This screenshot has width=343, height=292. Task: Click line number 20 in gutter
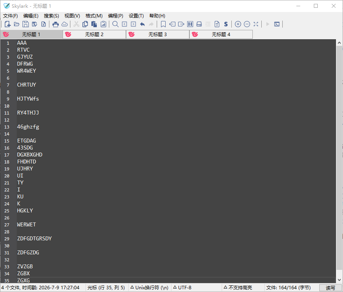pyautogui.click(x=7, y=176)
